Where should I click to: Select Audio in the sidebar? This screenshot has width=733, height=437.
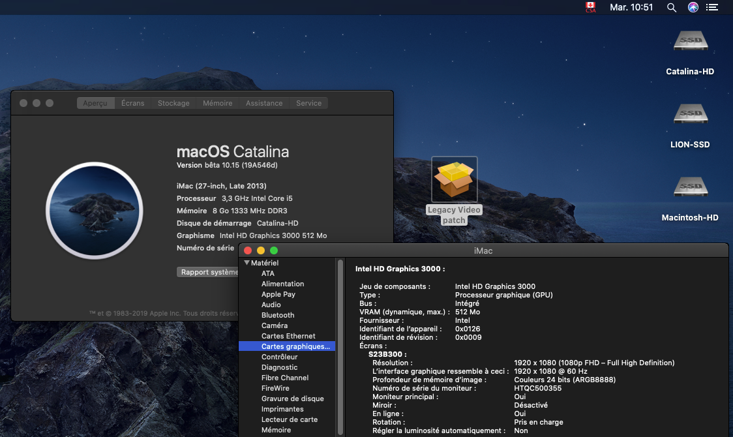[271, 305]
